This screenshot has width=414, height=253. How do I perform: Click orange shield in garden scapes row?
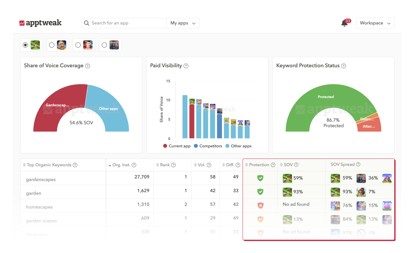pos(260,219)
